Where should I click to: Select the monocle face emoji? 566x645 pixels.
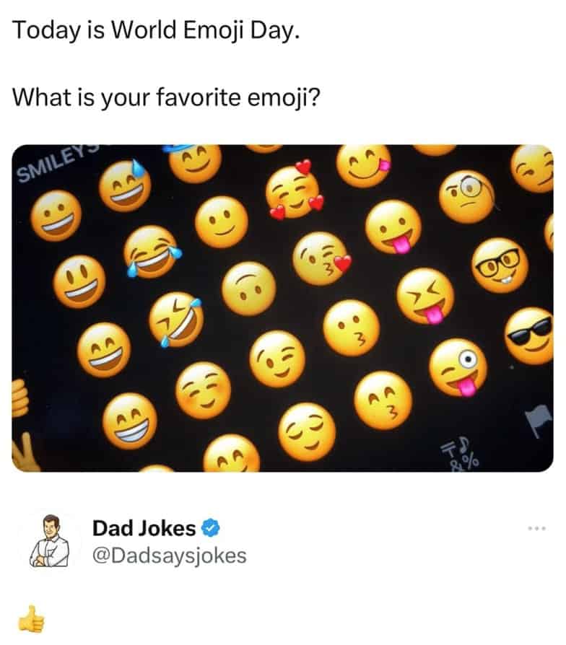coord(467,197)
